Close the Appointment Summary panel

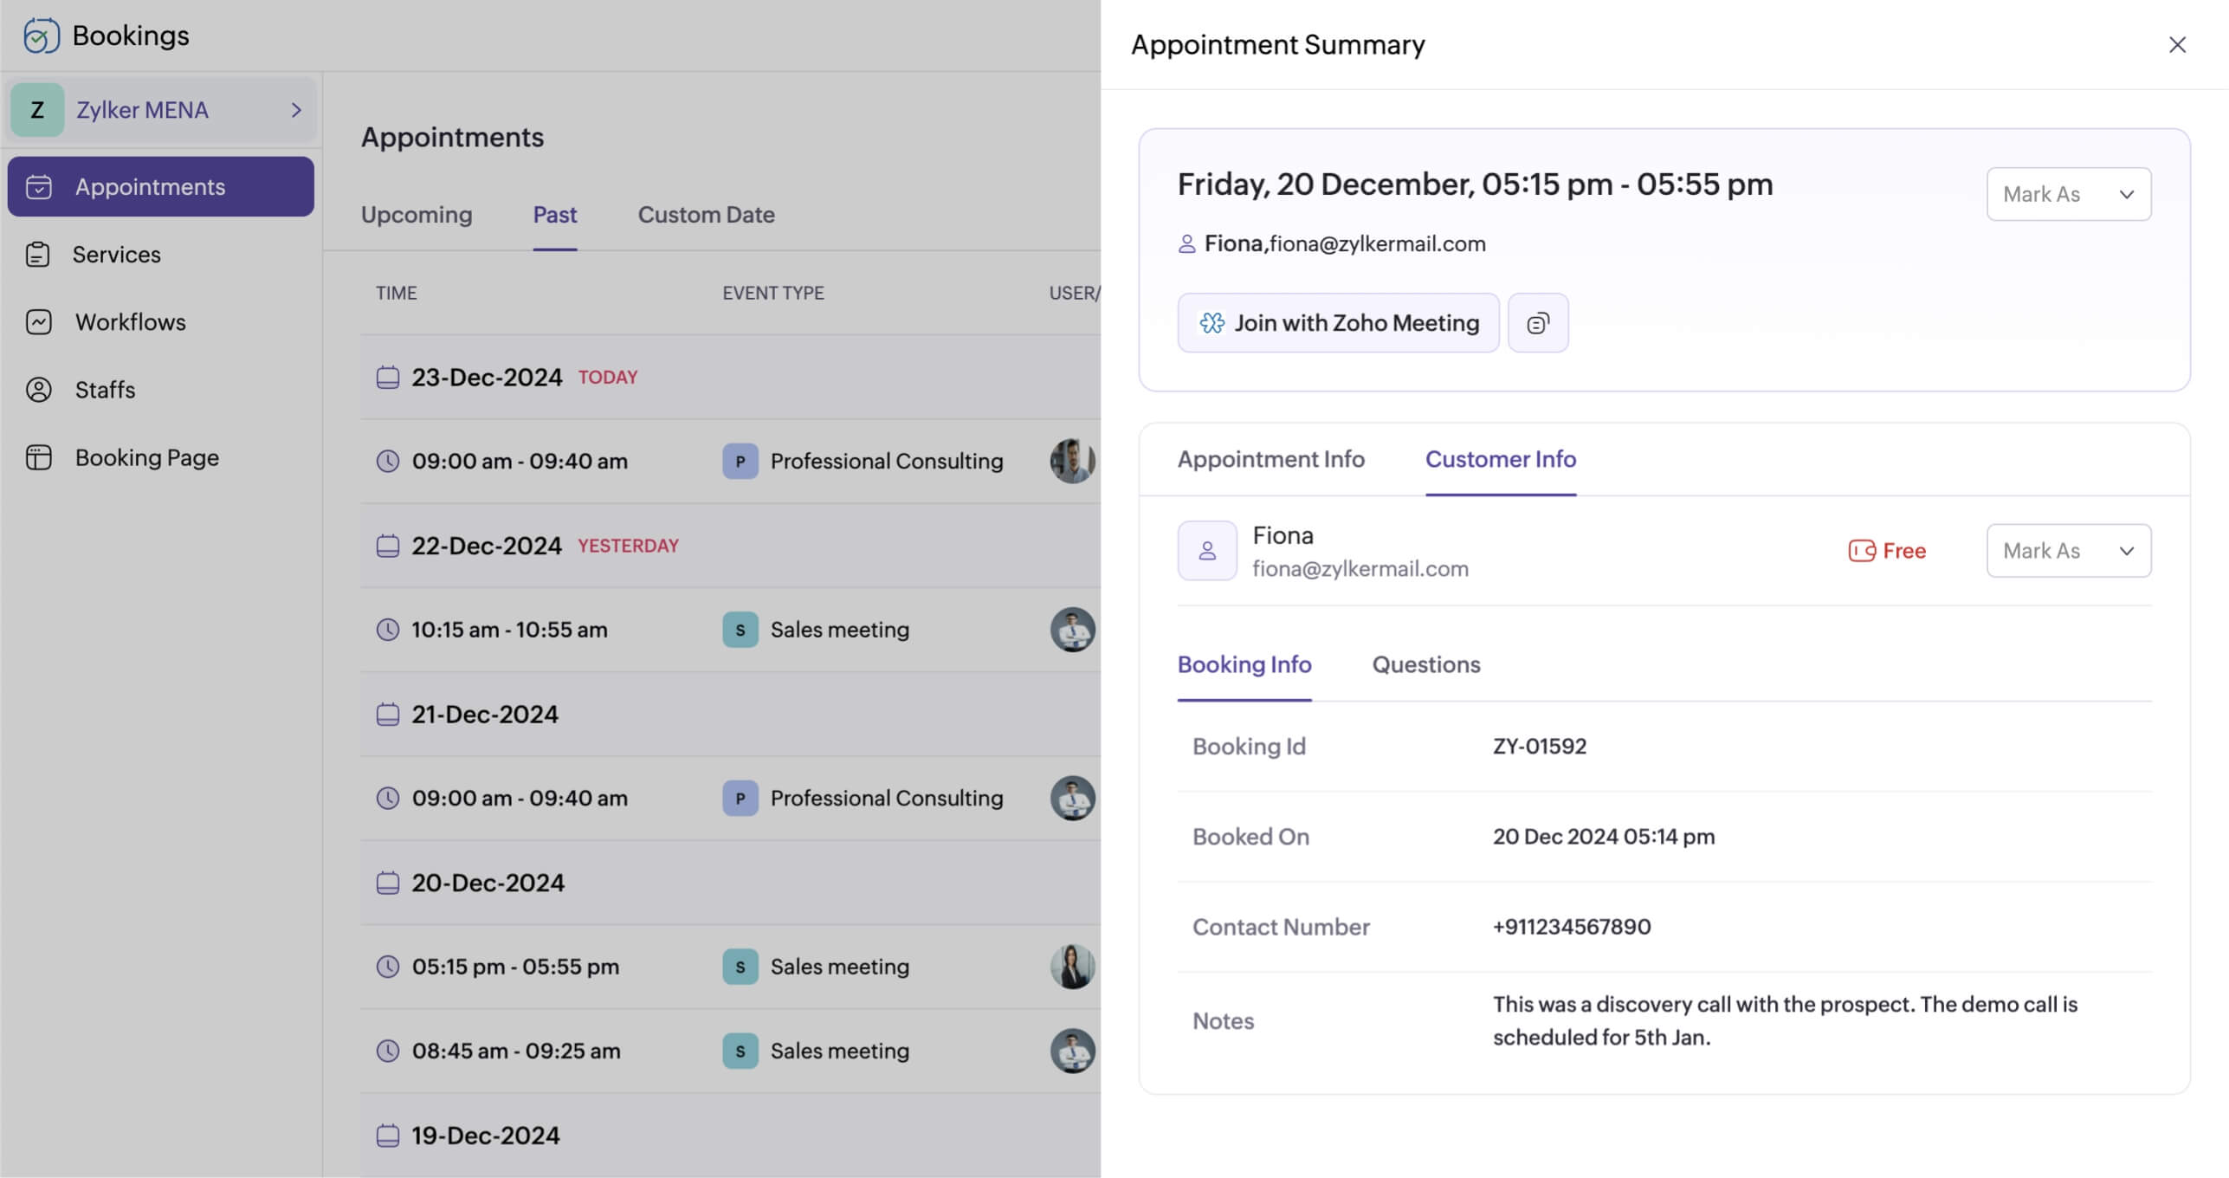pos(2176,45)
